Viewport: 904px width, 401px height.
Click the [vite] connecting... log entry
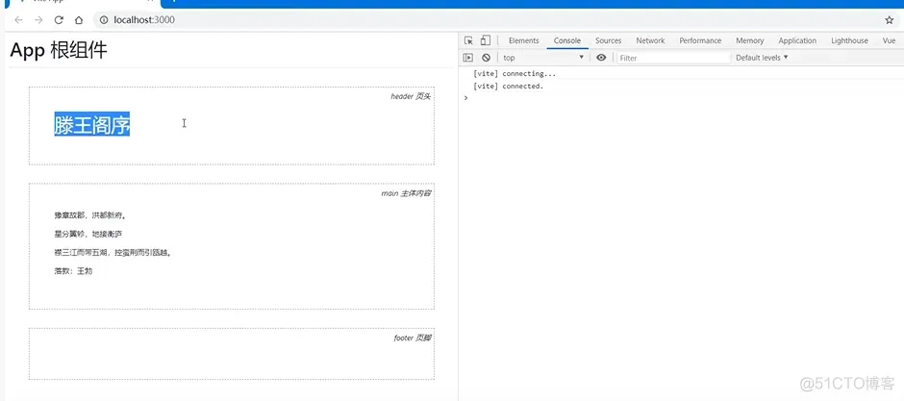pyautogui.click(x=515, y=74)
